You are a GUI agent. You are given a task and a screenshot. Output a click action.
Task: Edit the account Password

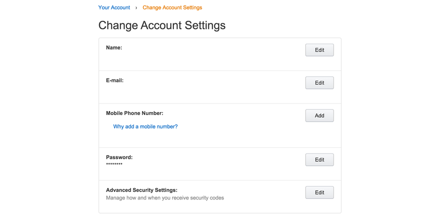[319, 160]
